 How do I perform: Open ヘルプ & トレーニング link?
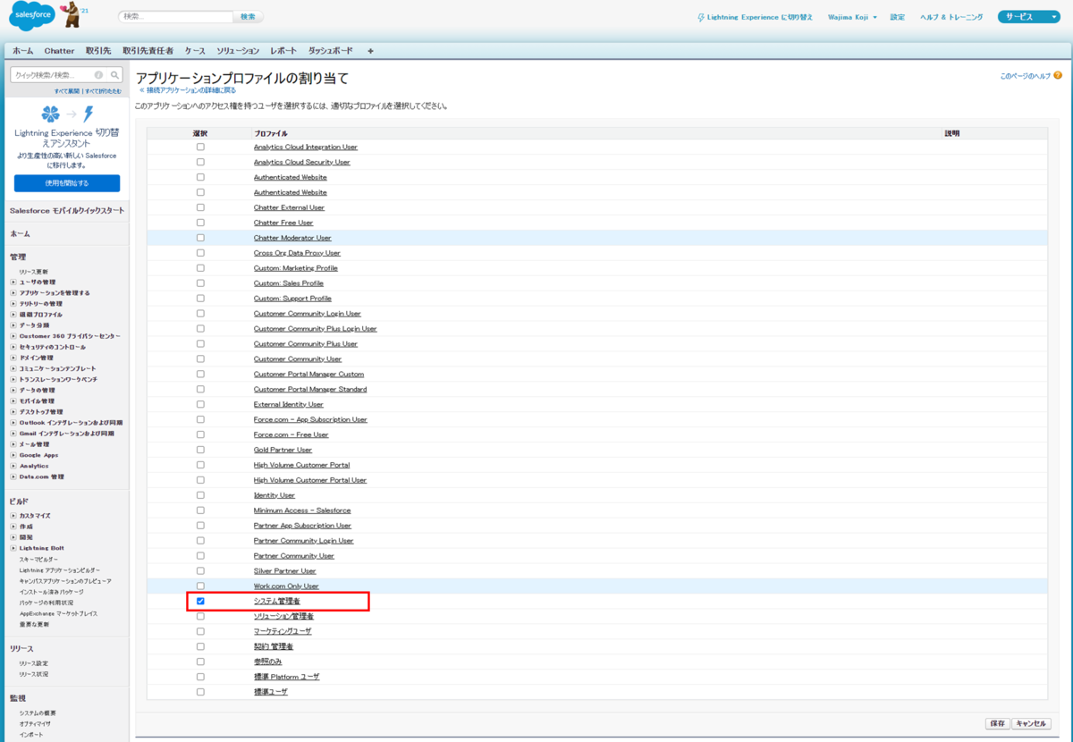pos(951,17)
